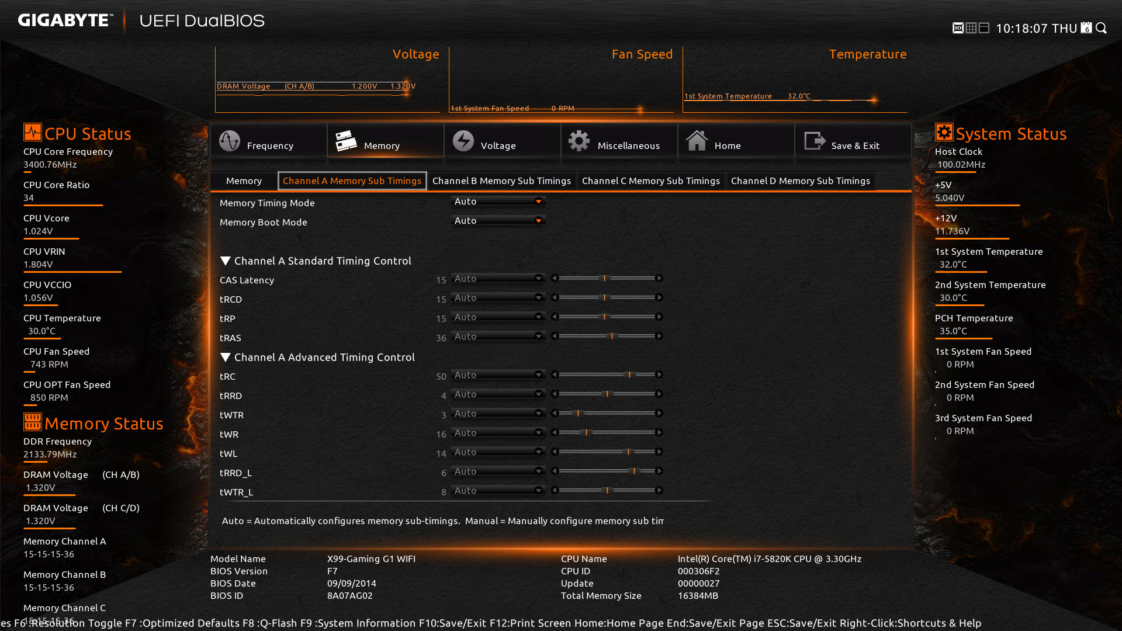Open the CAS Latency Auto dropdown

[x=498, y=279]
